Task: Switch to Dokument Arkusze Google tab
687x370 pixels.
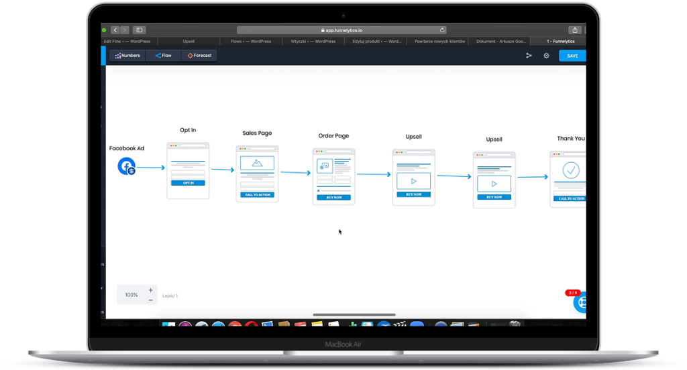Action: coord(500,41)
